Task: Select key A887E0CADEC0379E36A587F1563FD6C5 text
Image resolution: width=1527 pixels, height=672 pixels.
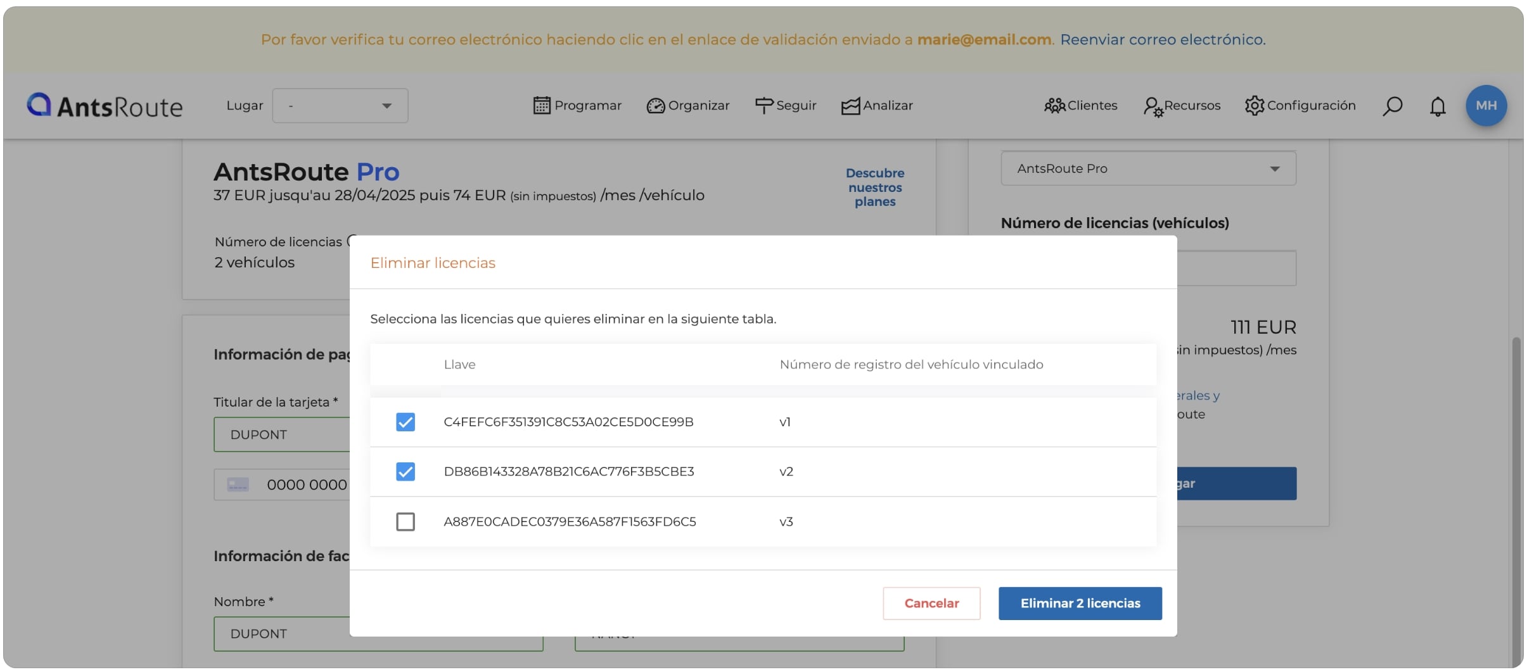Action: click(x=570, y=522)
